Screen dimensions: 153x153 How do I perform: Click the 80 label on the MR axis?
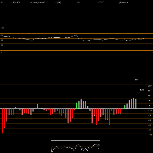149,91
